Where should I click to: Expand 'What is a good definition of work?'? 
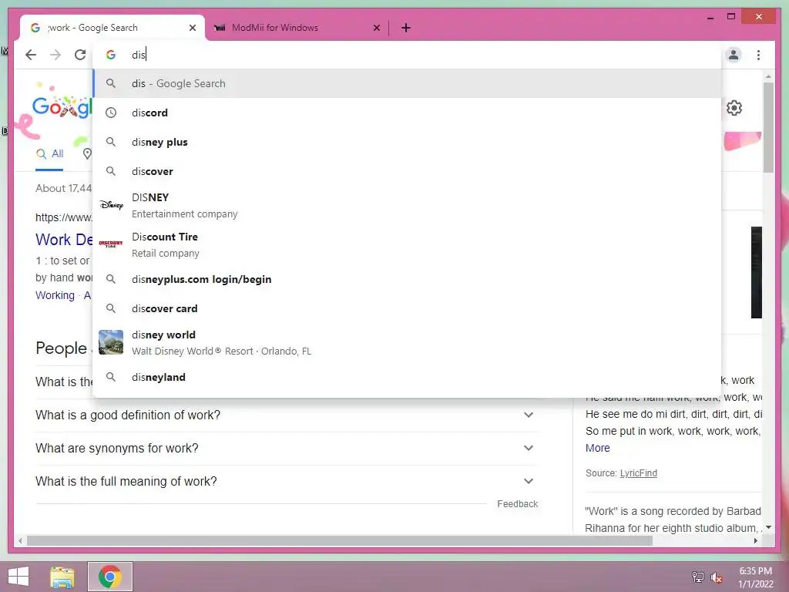point(285,415)
